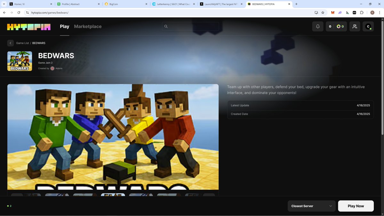Click the green gem balance showing 0
Viewport: 384px width, 216px height.
340,27
